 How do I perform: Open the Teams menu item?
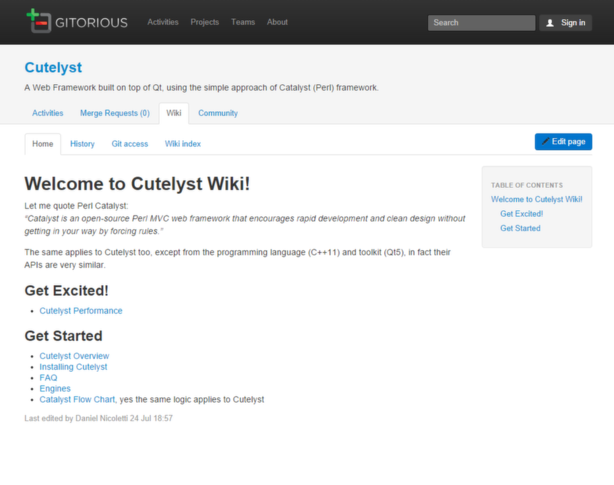point(243,22)
